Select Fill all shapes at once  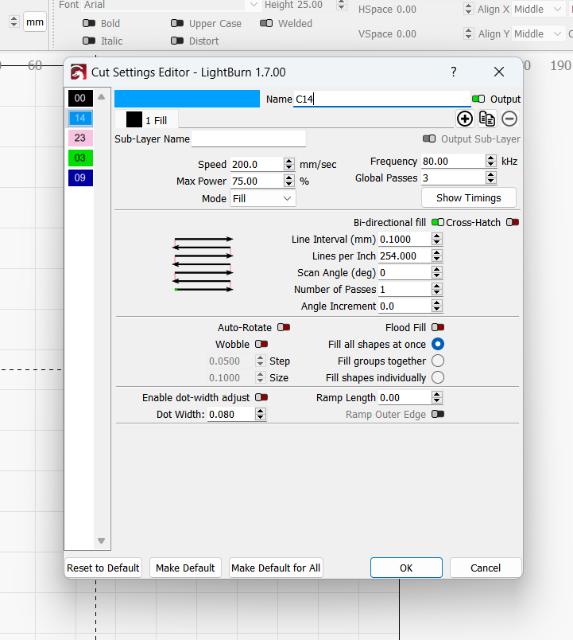point(438,344)
